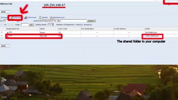Image resolution: width=178 pixels, height=100 pixels.
Task: Click the search text input field
Action: 73,21
